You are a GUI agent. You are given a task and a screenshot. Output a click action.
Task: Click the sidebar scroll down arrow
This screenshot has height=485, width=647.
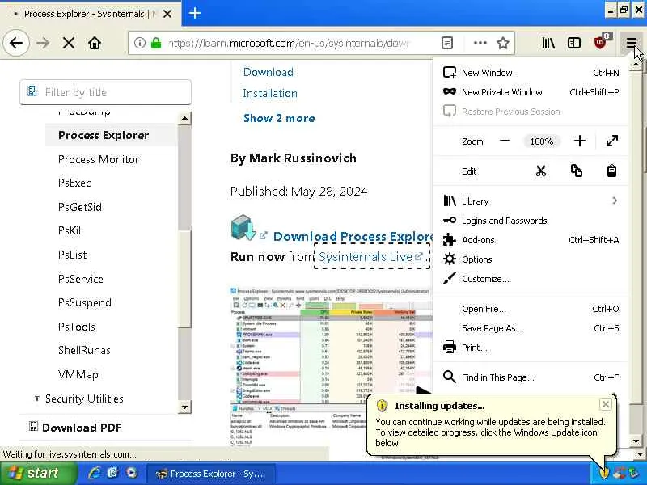pyautogui.click(x=184, y=407)
